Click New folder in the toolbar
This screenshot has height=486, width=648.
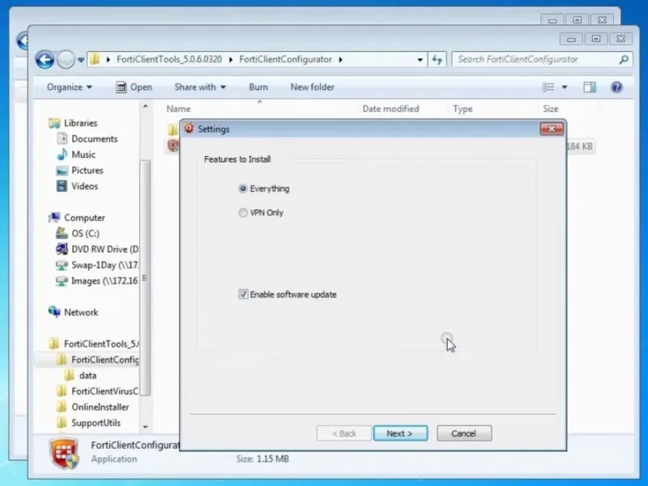pos(312,87)
